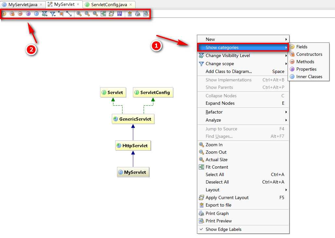Expand the Refactor submenu
Image resolution: width=335 pixels, height=238 pixels.
(243, 112)
